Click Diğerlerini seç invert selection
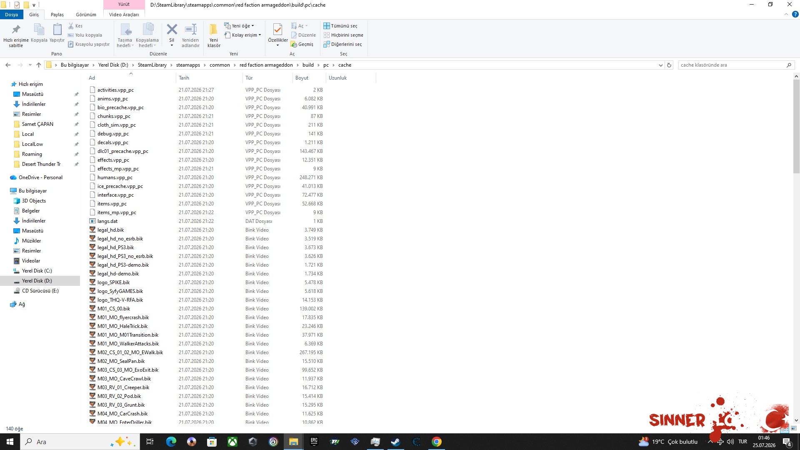Screen dimensions: 800x450 pyautogui.click(x=342, y=44)
